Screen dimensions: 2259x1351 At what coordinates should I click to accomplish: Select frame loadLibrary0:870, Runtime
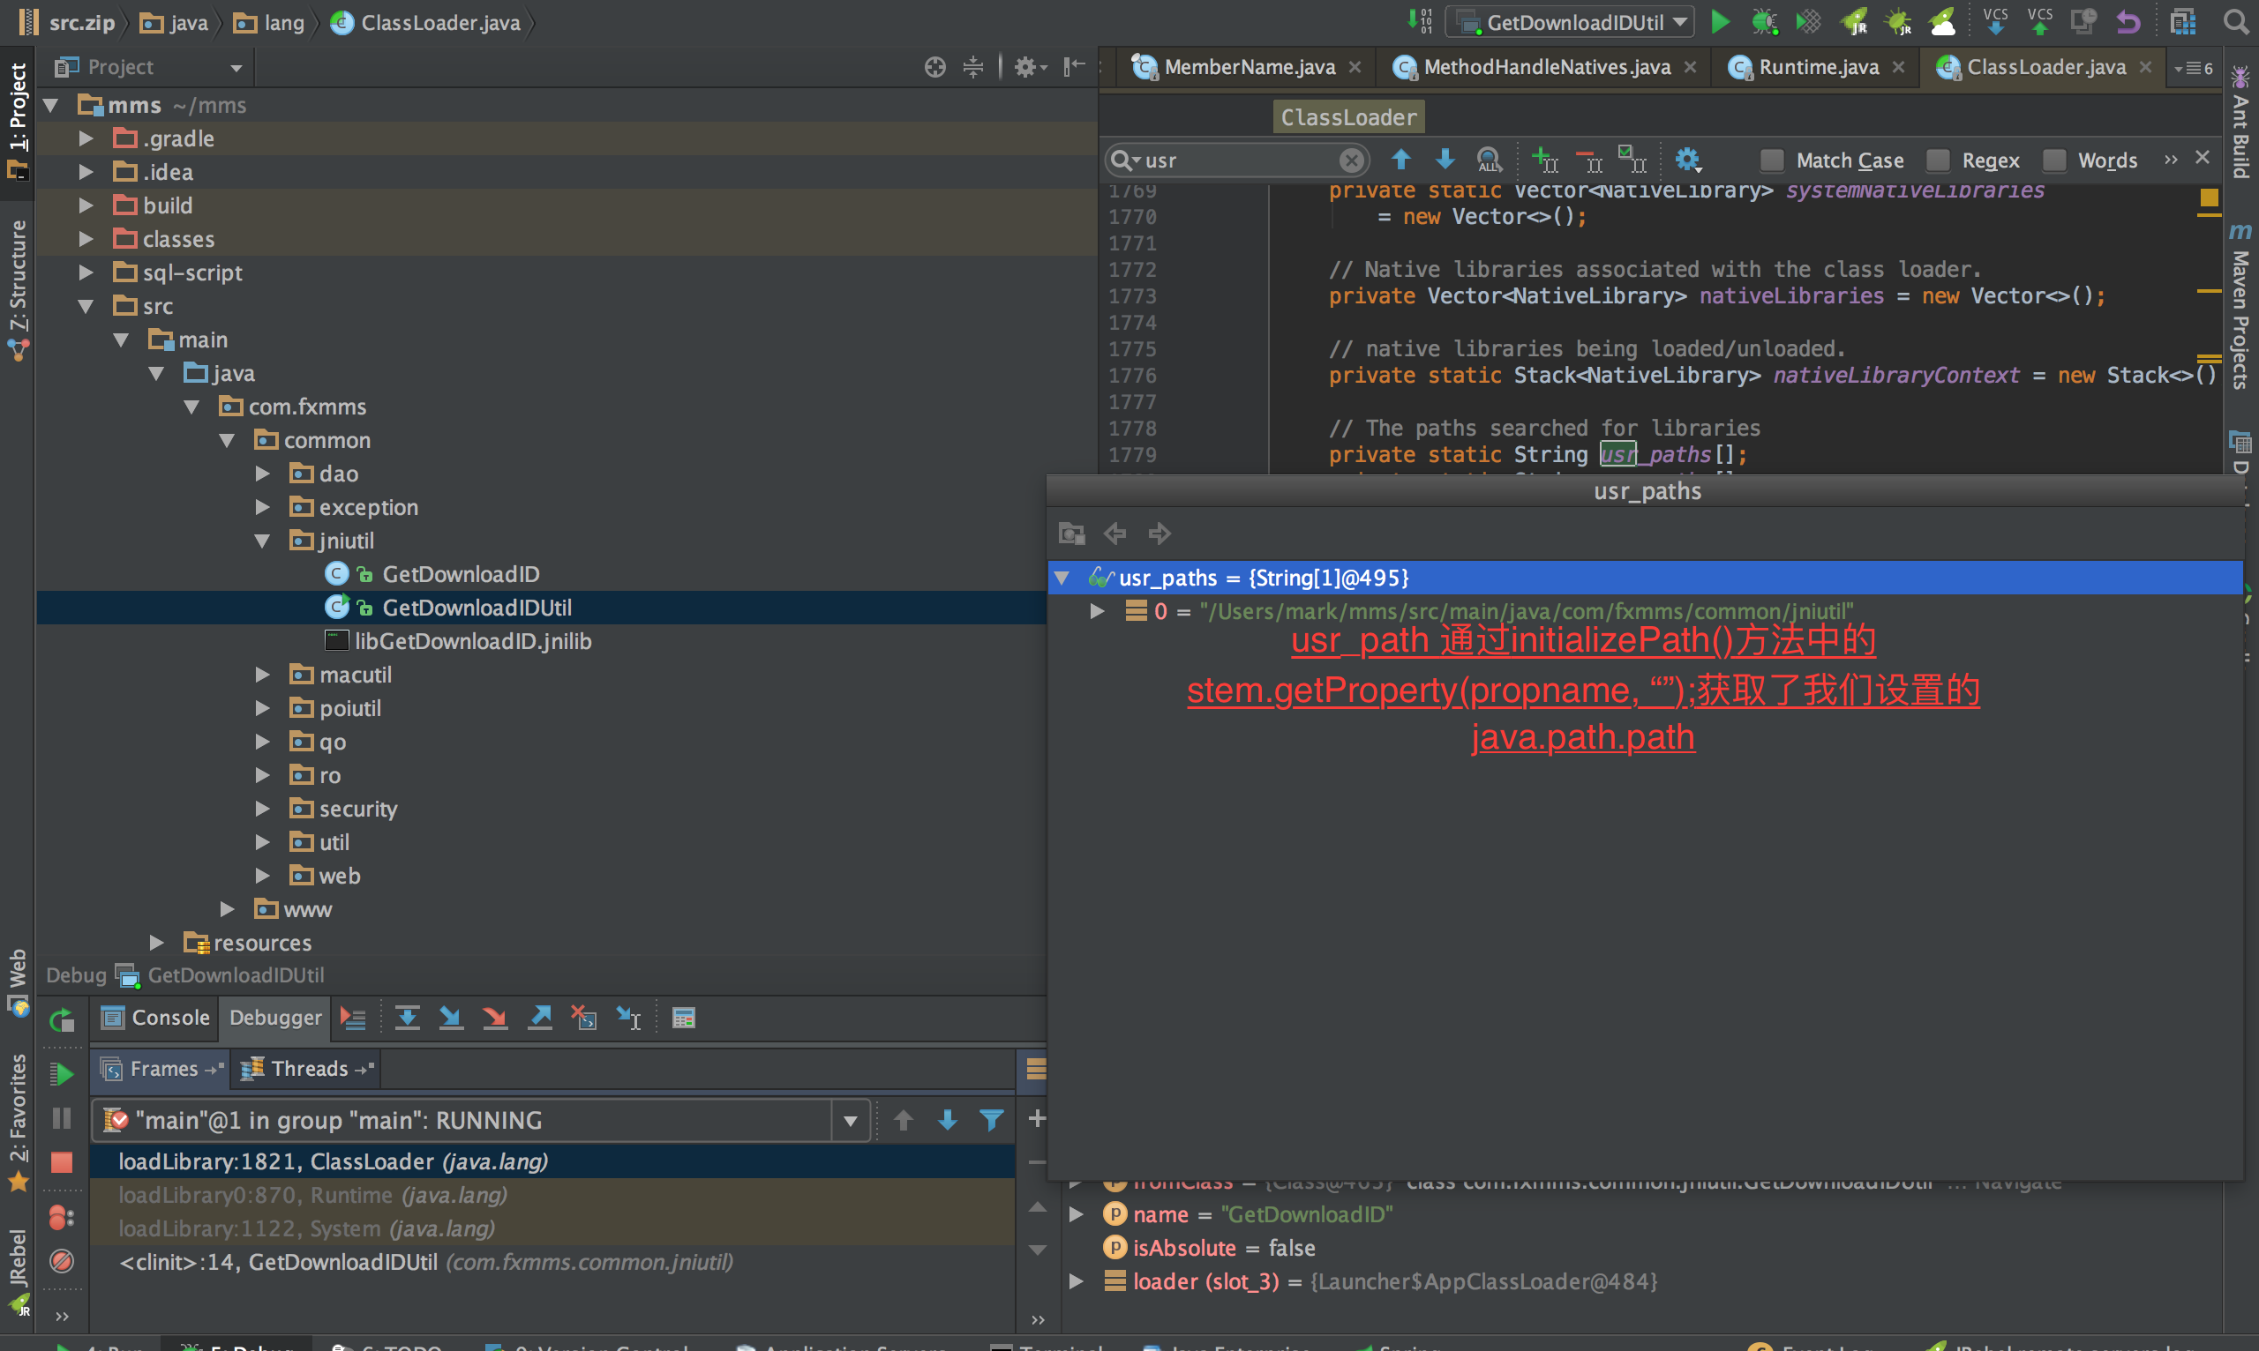coord(552,1195)
